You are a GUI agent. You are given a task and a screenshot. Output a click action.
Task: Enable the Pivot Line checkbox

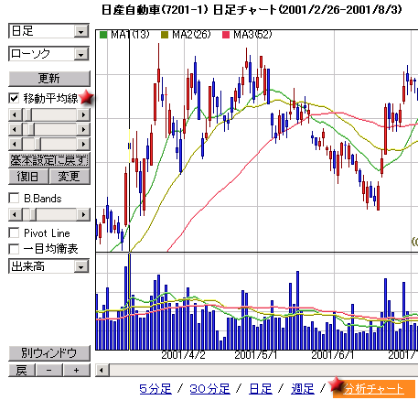(x=14, y=232)
